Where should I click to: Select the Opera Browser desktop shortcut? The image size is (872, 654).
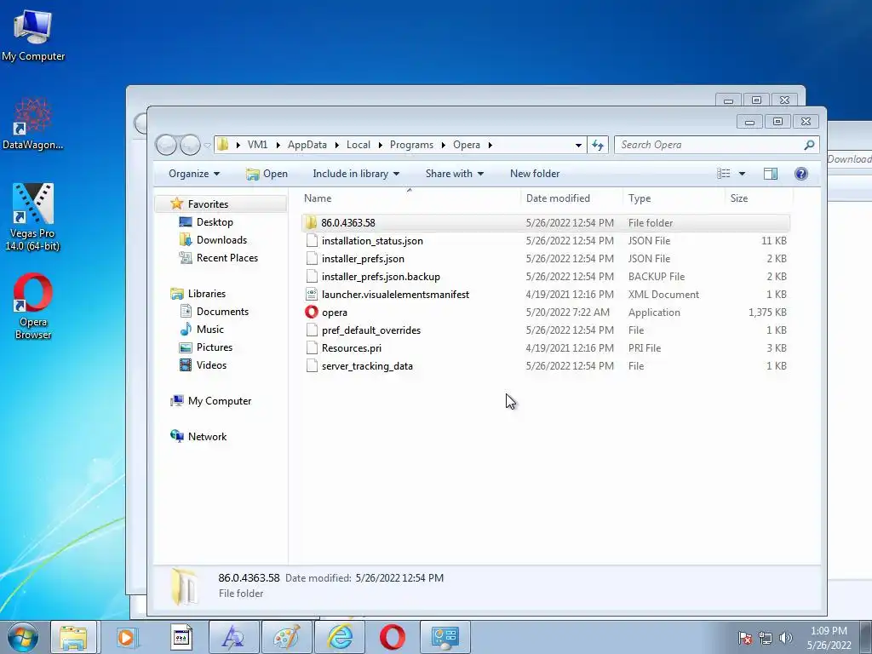(33, 306)
